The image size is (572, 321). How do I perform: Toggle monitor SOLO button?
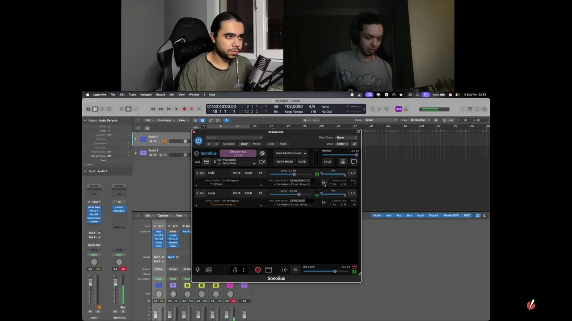pyautogui.click(x=328, y=162)
